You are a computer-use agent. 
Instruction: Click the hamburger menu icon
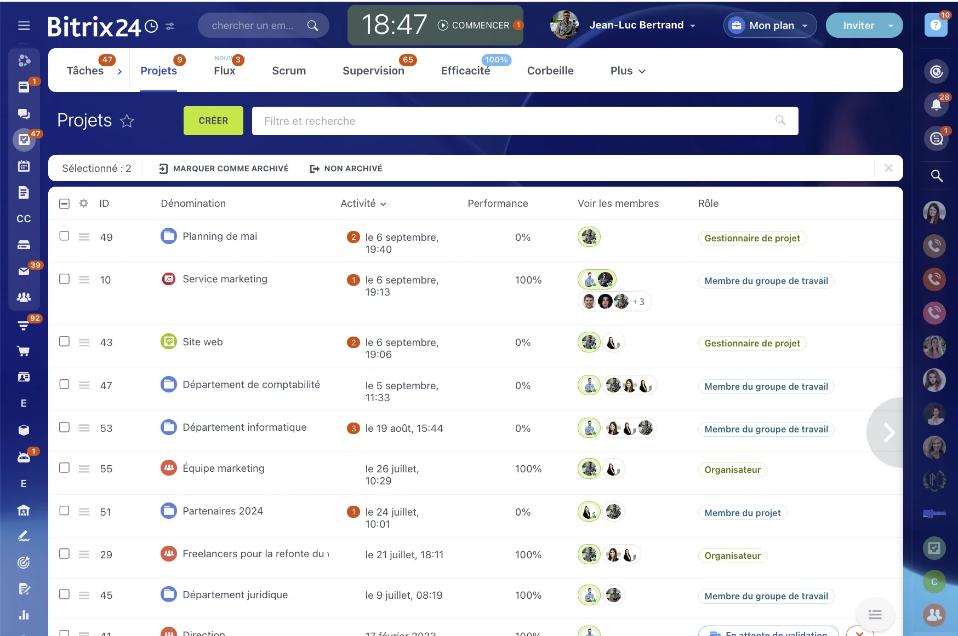pos(24,26)
